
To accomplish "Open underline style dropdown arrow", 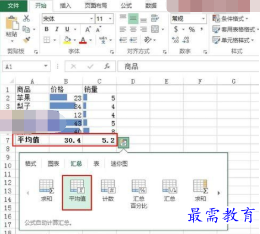I will click(75, 29).
